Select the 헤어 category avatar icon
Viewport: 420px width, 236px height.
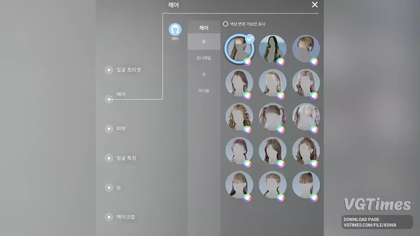point(175,29)
